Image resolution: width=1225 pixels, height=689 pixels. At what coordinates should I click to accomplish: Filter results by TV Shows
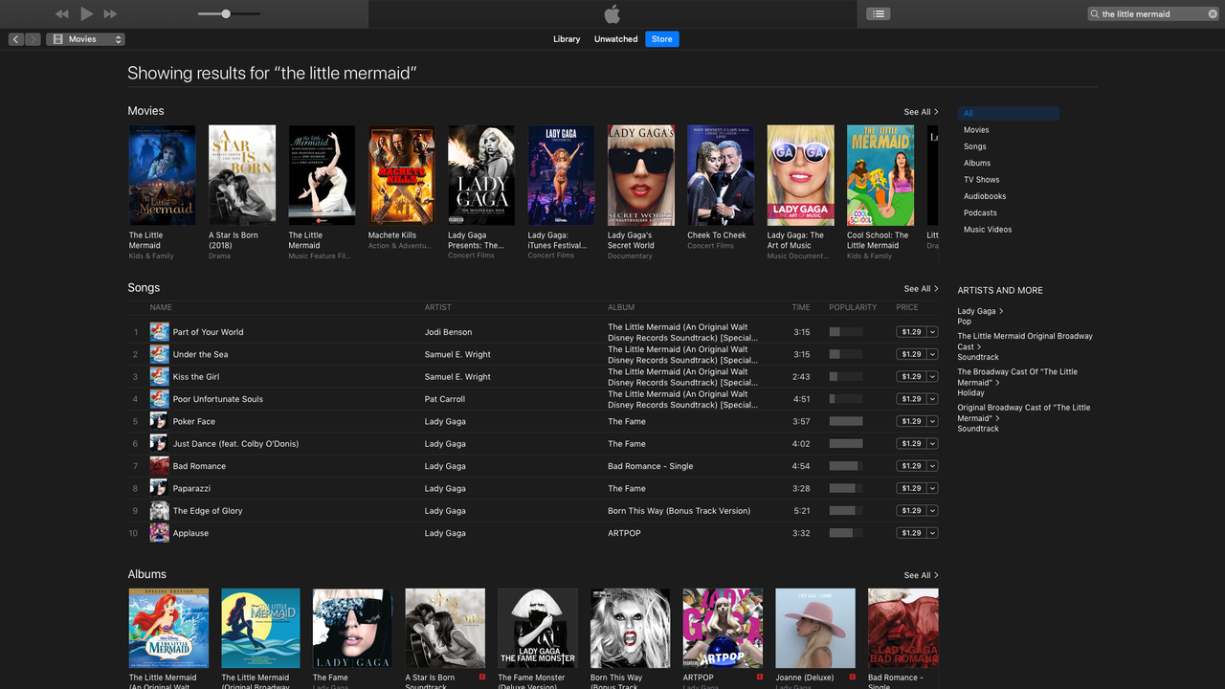pos(981,180)
